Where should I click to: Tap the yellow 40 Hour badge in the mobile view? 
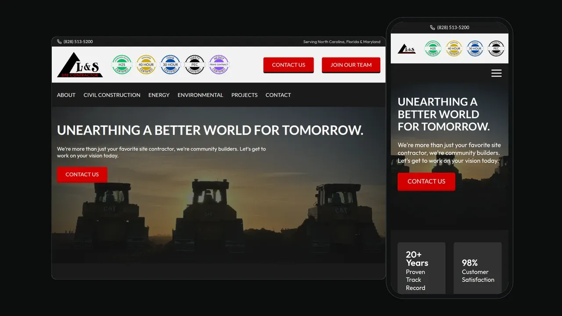coord(454,48)
